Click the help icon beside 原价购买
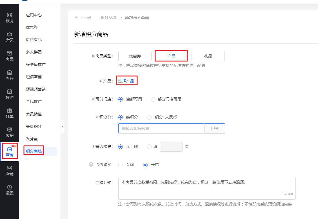The width and height of the screenshot is (318, 219). click(91, 164)
